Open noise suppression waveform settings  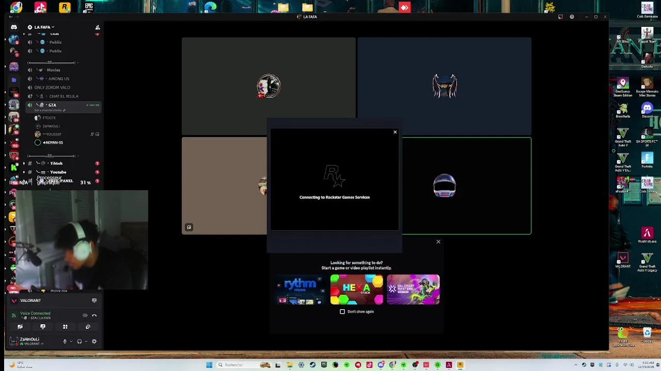point(85,315)
